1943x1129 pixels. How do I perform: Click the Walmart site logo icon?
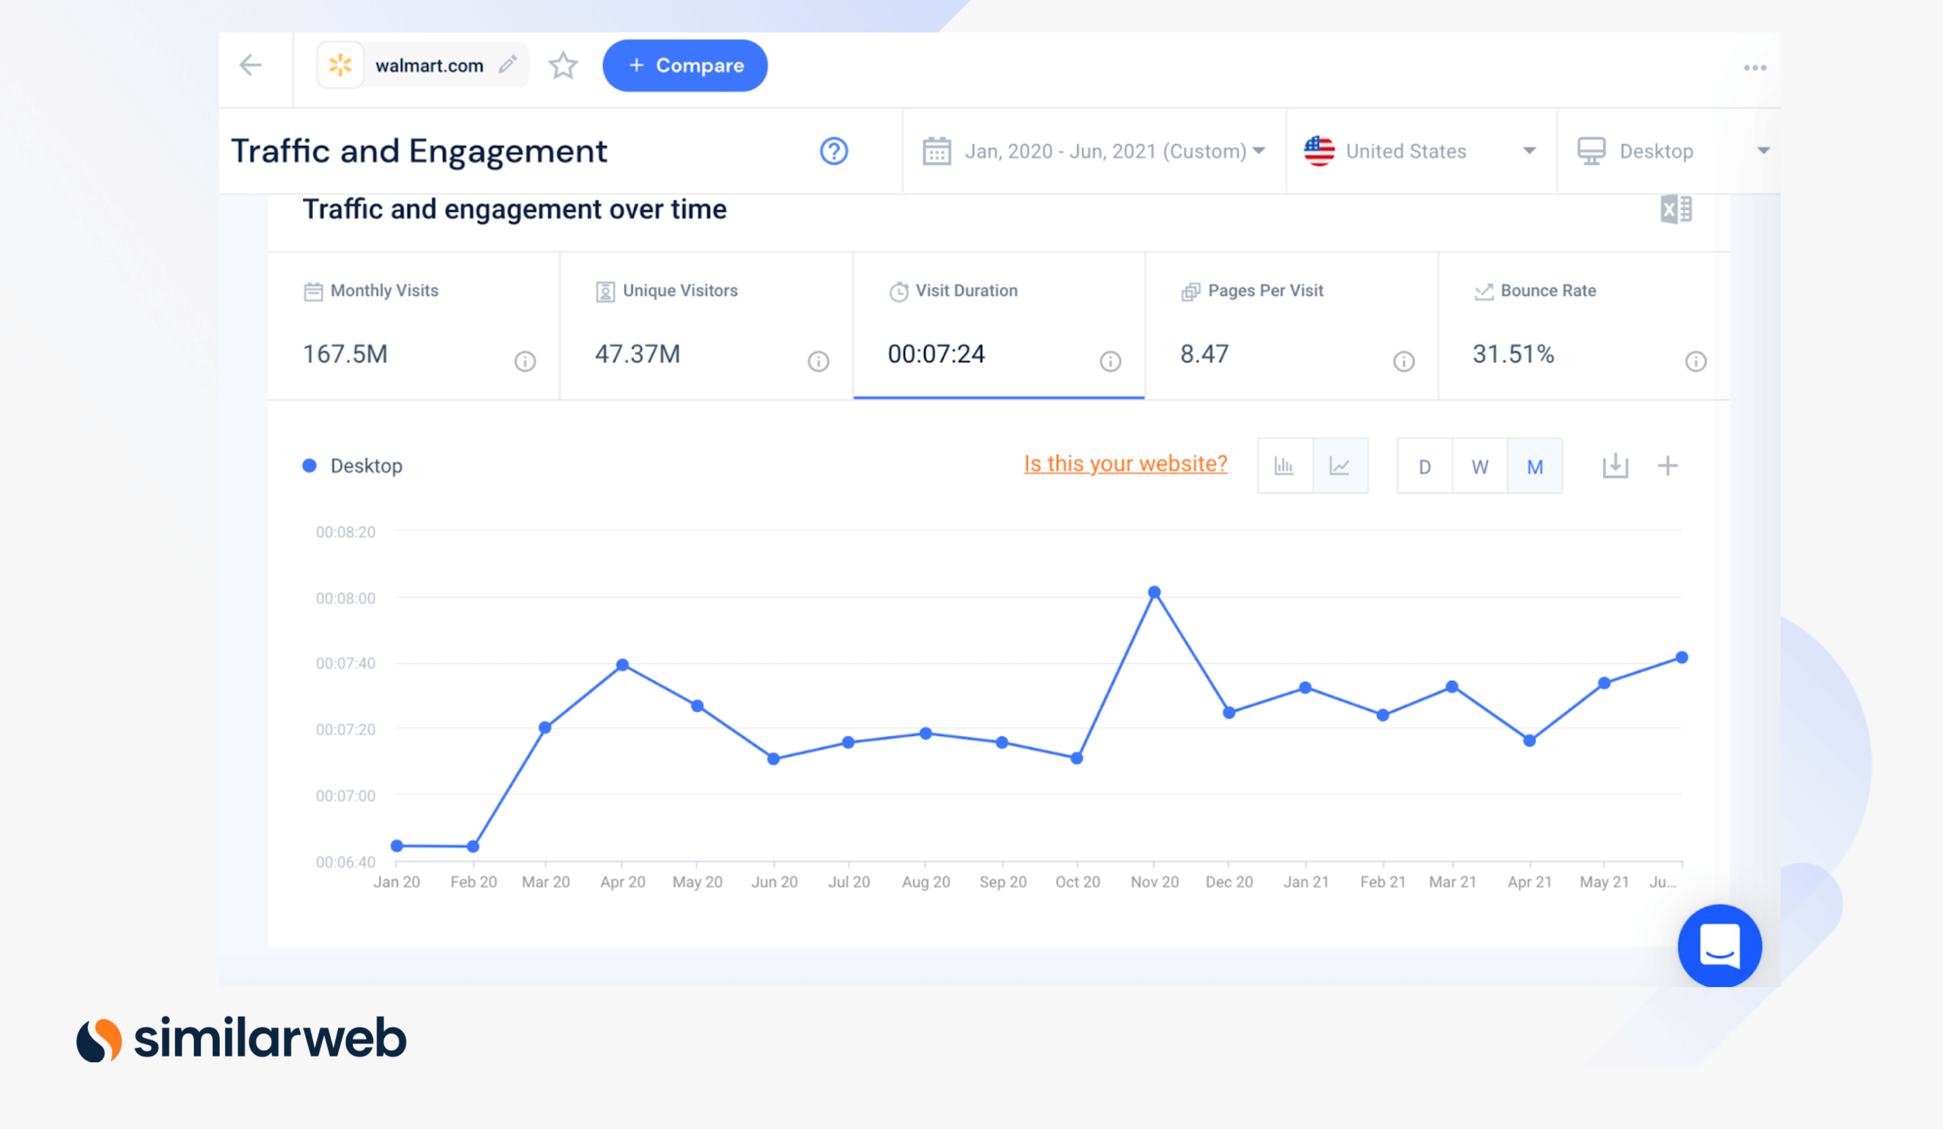(340, 66)
